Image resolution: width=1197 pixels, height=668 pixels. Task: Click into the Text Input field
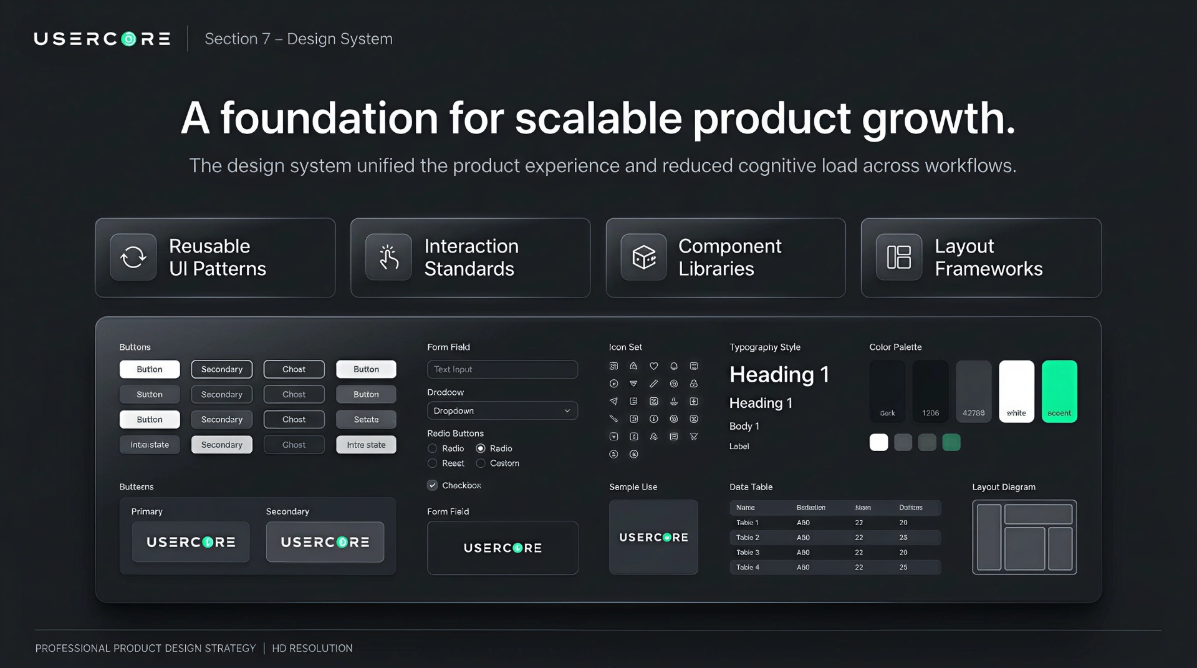[502, 369]
